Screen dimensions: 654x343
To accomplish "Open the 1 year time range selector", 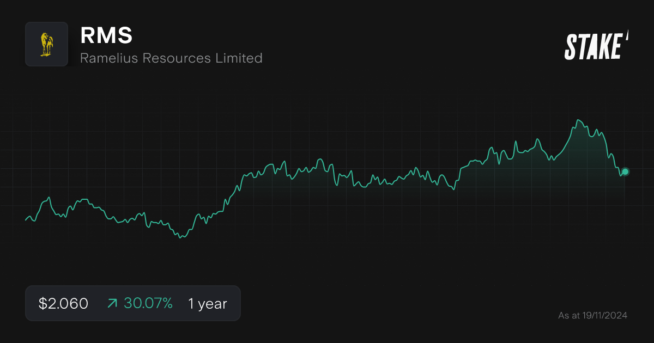I will (207, 303).
